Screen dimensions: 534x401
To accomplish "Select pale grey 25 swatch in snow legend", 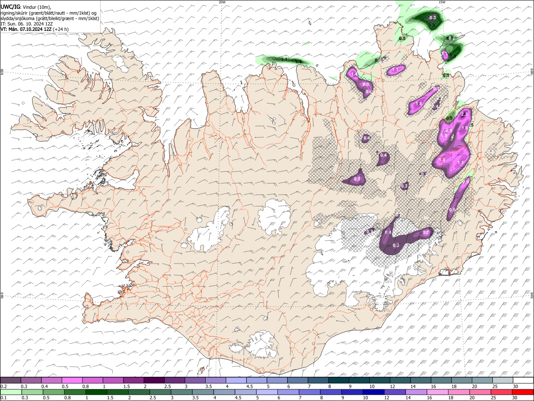I will (x=503, y=381).
